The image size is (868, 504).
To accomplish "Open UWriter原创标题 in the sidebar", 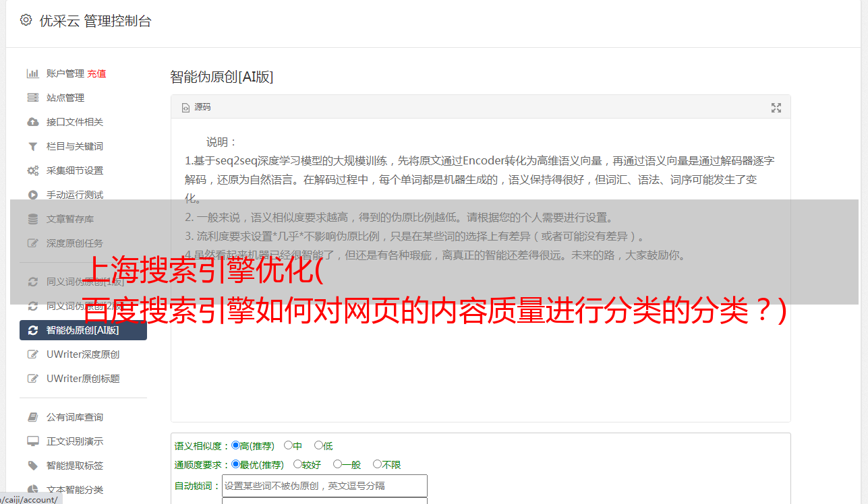I will tap(84, 379).
